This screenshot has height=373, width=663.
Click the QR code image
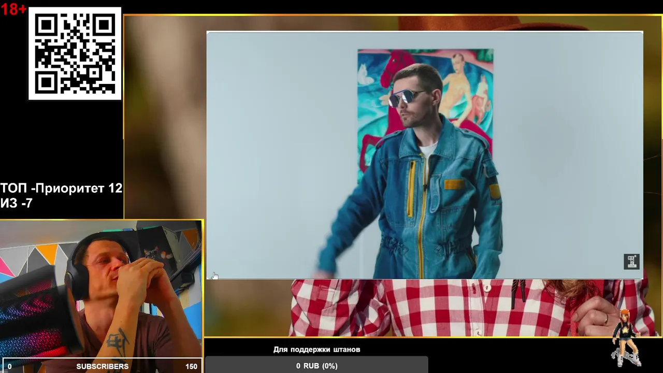[75, 53]
